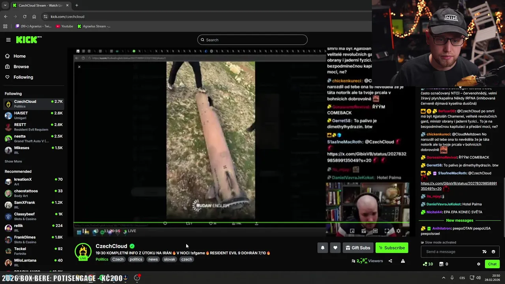Select the slovak tag
This screenshot has width=505, height=284.
tap(170, 259)
